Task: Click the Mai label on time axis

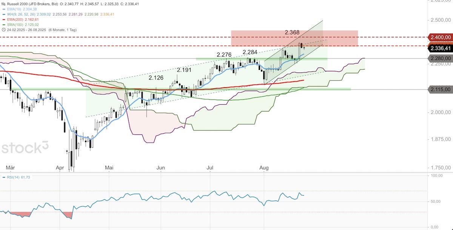Action: tap(109, 168)
